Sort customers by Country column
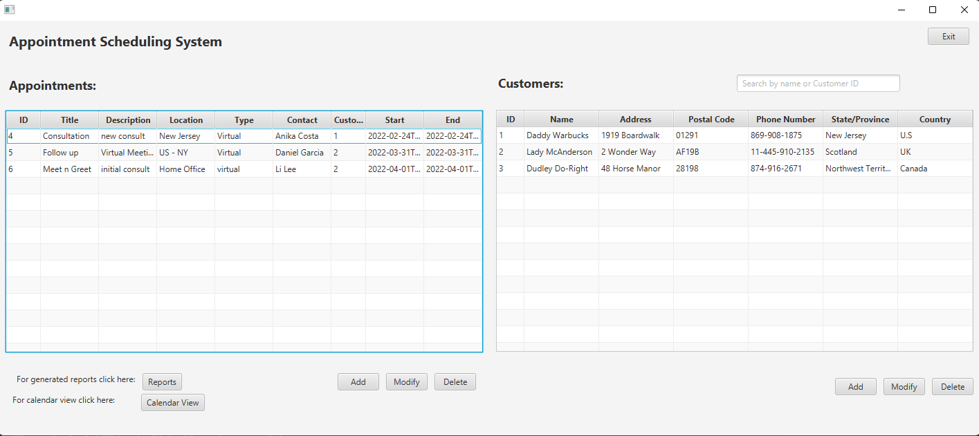Image resolution: width=979 pixels, height=436 pixels. (935, 120)
